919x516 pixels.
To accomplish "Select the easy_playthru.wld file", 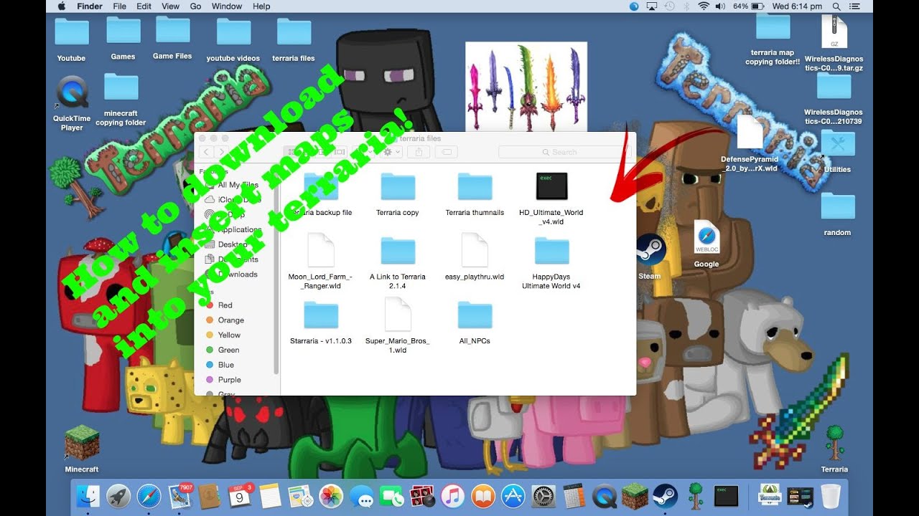I will (x=475, y=250).
